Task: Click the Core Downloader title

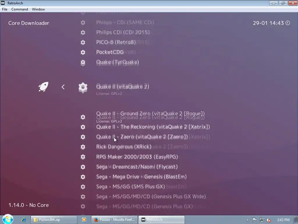Action: [x=29, y=23]
